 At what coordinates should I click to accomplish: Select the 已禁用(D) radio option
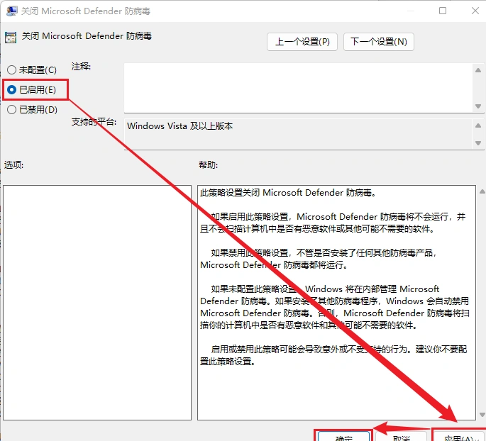tap(11, 110)
